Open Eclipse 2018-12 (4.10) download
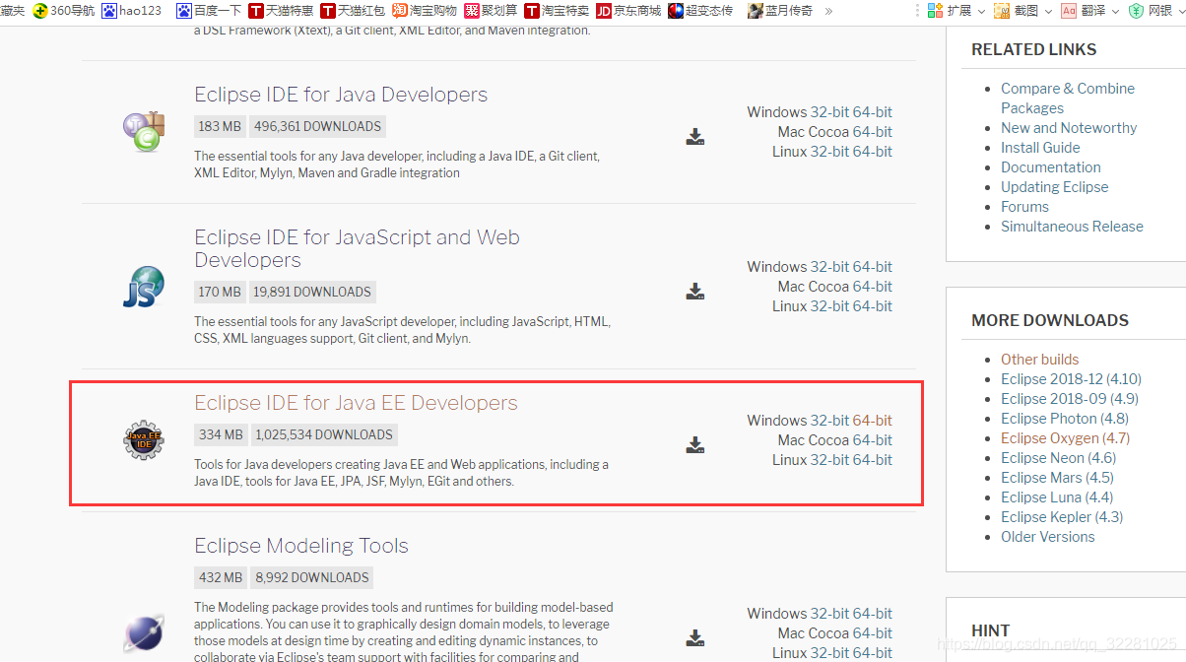Viewport: 1186px width, 662px height. (x=1072, y=379)
